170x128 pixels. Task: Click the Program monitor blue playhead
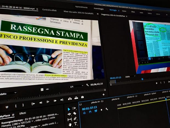point(143,79)
